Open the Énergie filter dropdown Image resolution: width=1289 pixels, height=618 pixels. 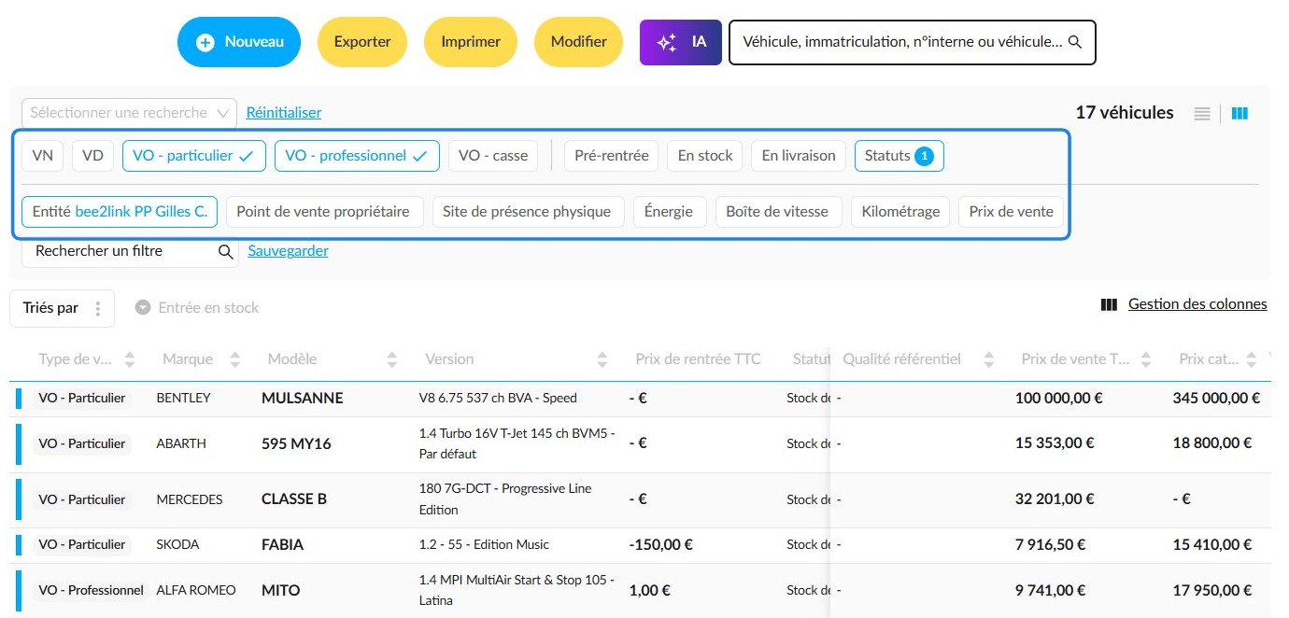669,212
